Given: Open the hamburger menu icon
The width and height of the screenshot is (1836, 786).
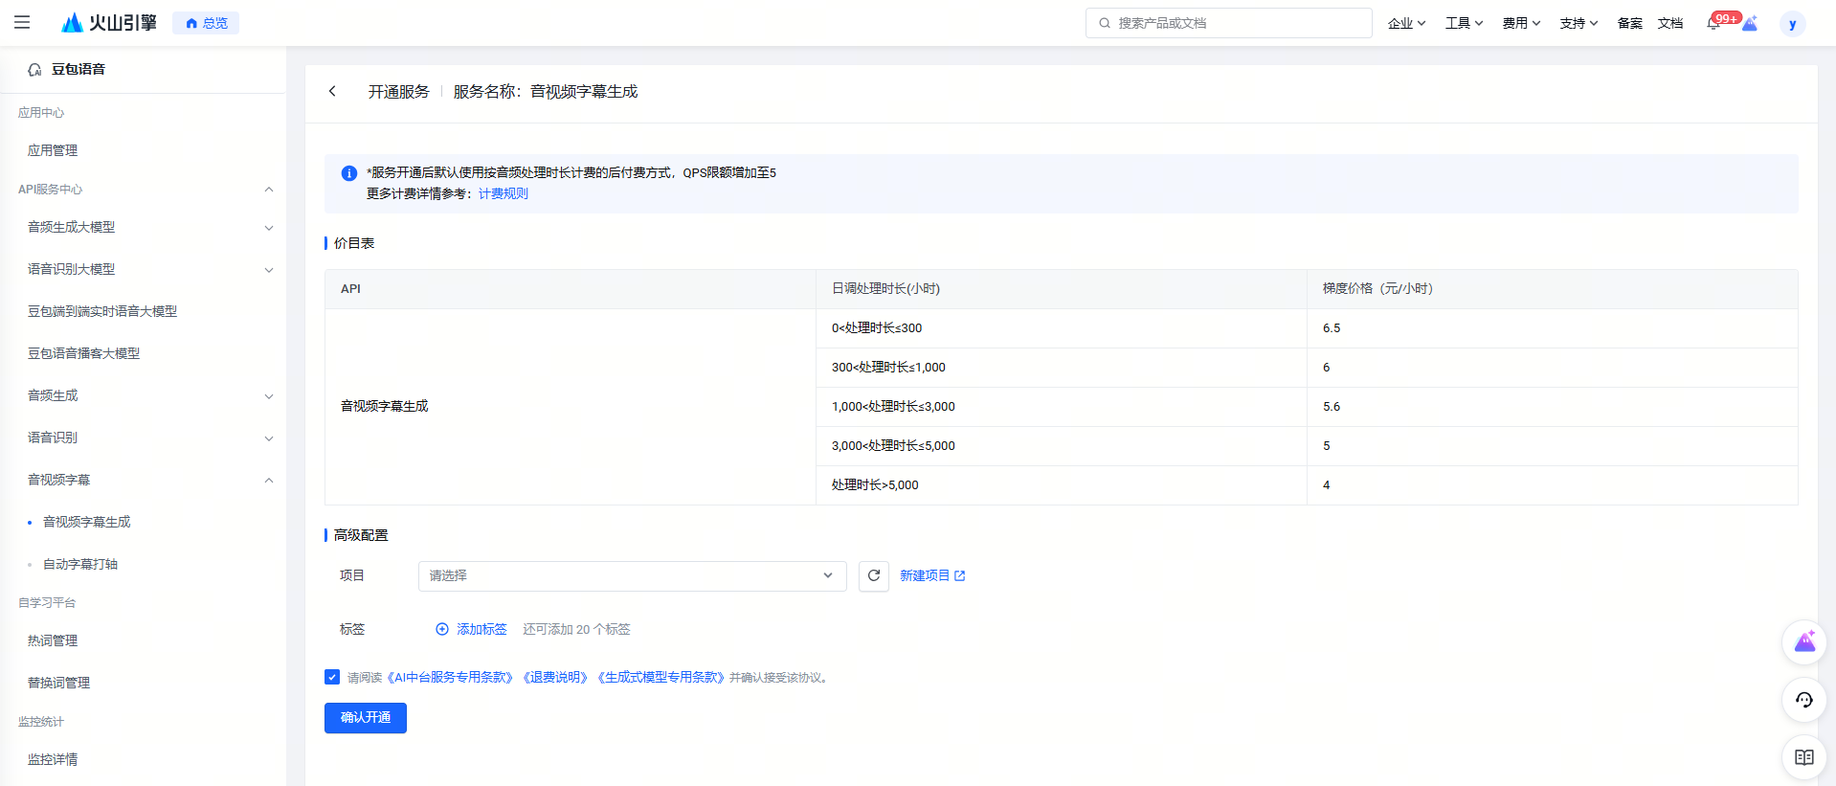Looking at the screenshot, I should (22, 22).
